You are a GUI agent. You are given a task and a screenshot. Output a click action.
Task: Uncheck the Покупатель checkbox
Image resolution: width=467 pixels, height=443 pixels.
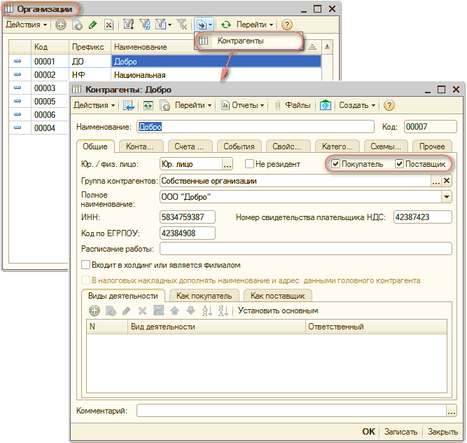pyautogui.click(x=337, y=164)
